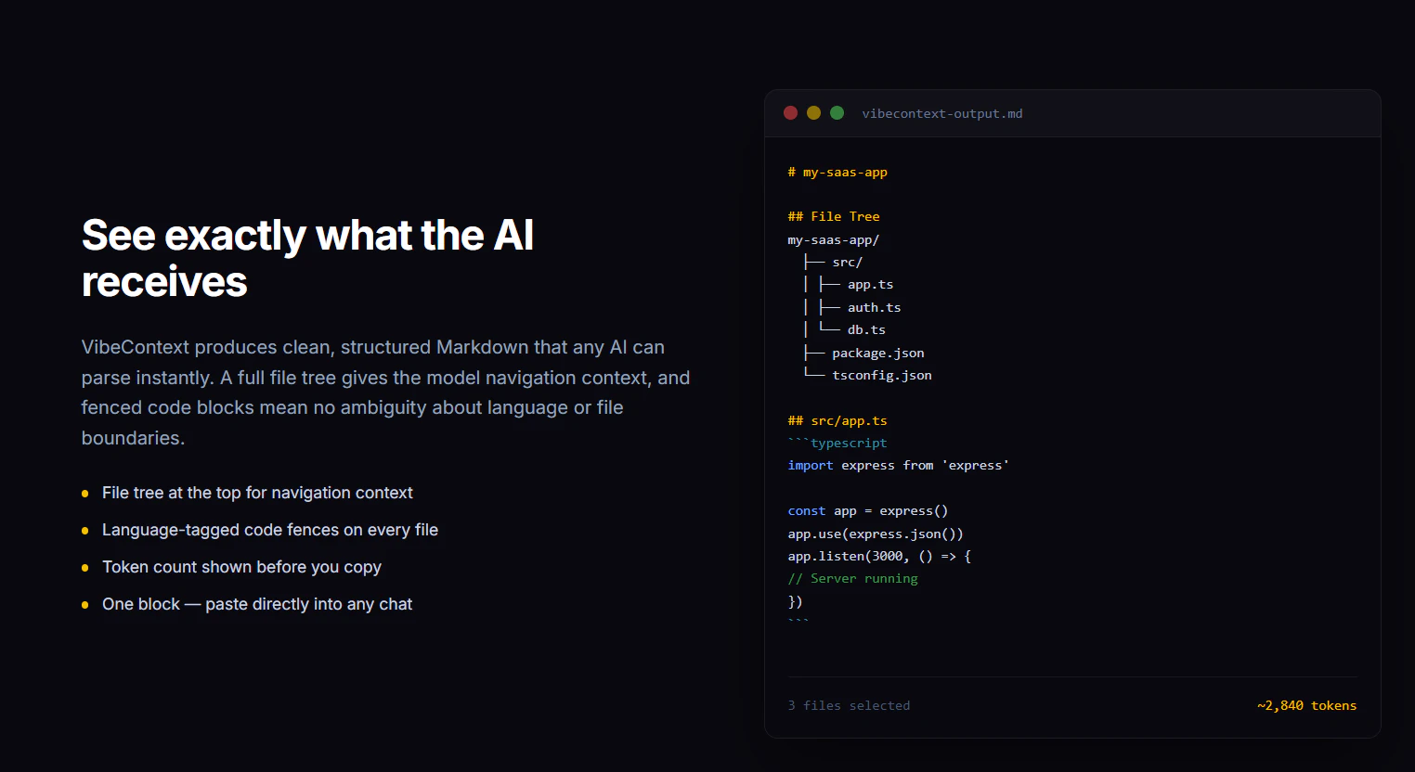Select the 'my-saas-app/' root folder line
The height and width of the screenshot is (772, 1415).
click(x=834, y=239)
